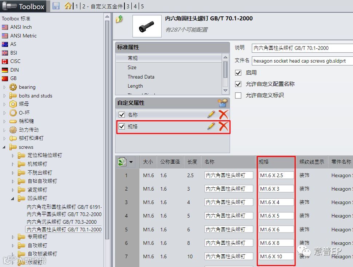Click the 说明 description input field

tap(302, 48)
